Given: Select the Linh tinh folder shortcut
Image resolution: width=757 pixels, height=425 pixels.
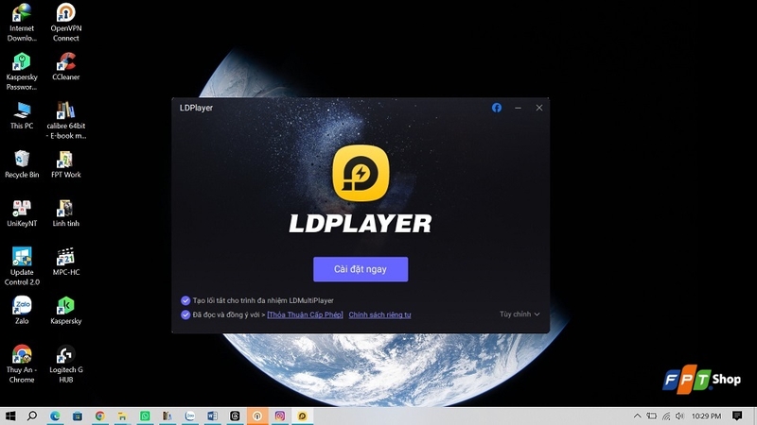Looking at the screenshot, I should click(x=65, y=213).
